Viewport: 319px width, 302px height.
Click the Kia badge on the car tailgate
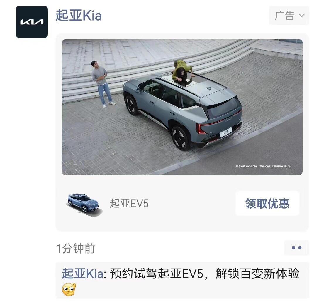(x=228, y=119)
